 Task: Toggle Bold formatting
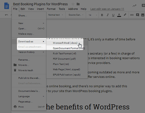click(x=102, y=15)
